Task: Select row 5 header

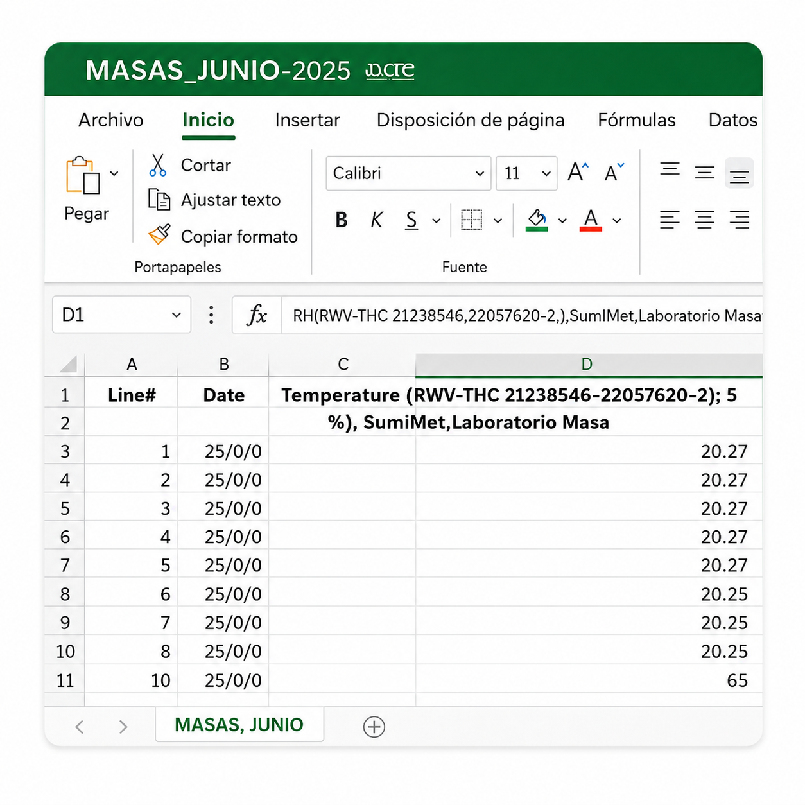Action: (x=65, y=508)
